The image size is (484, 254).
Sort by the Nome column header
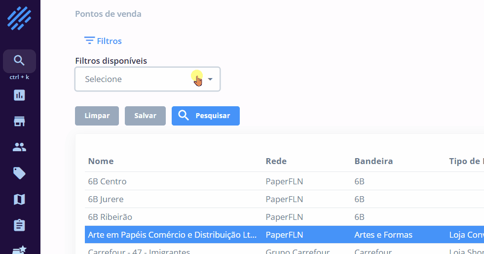(101, 161)
